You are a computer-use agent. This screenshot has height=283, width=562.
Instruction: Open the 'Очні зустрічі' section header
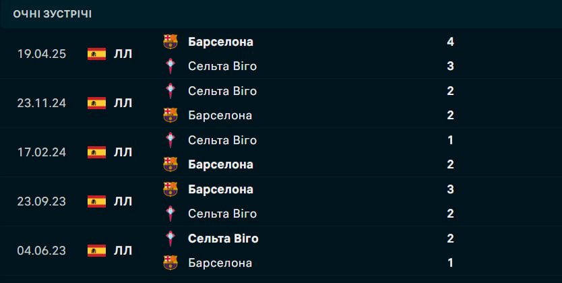point(53,13)
